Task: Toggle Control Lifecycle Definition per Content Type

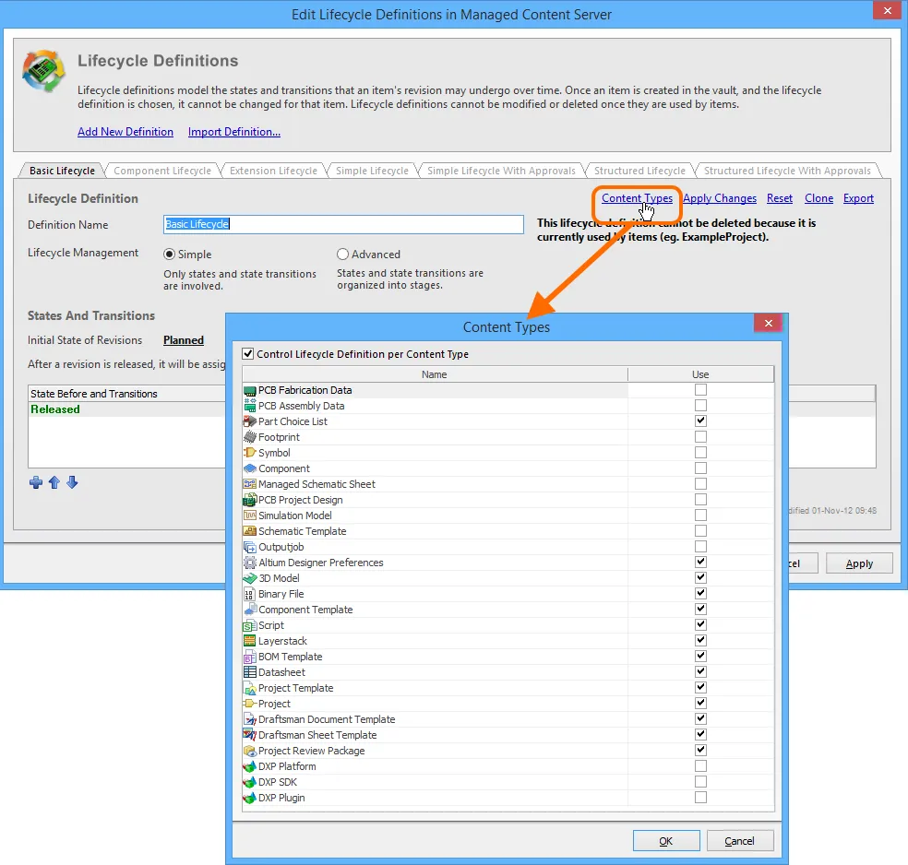Action: [x=248, y=353]
